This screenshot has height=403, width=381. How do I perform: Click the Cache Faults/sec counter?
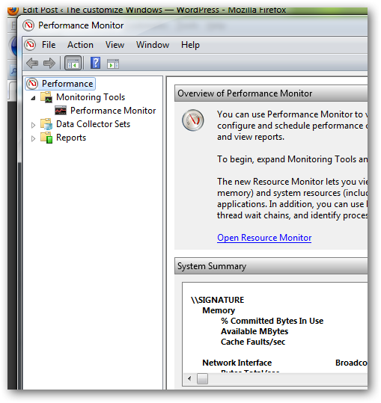click(253, 342)
